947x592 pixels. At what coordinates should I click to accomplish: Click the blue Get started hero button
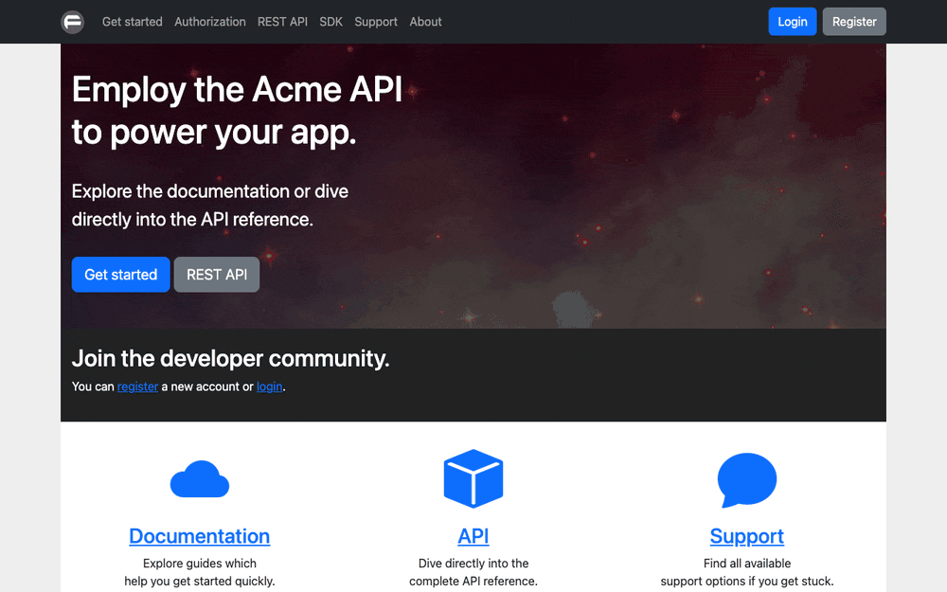point(121,275)
